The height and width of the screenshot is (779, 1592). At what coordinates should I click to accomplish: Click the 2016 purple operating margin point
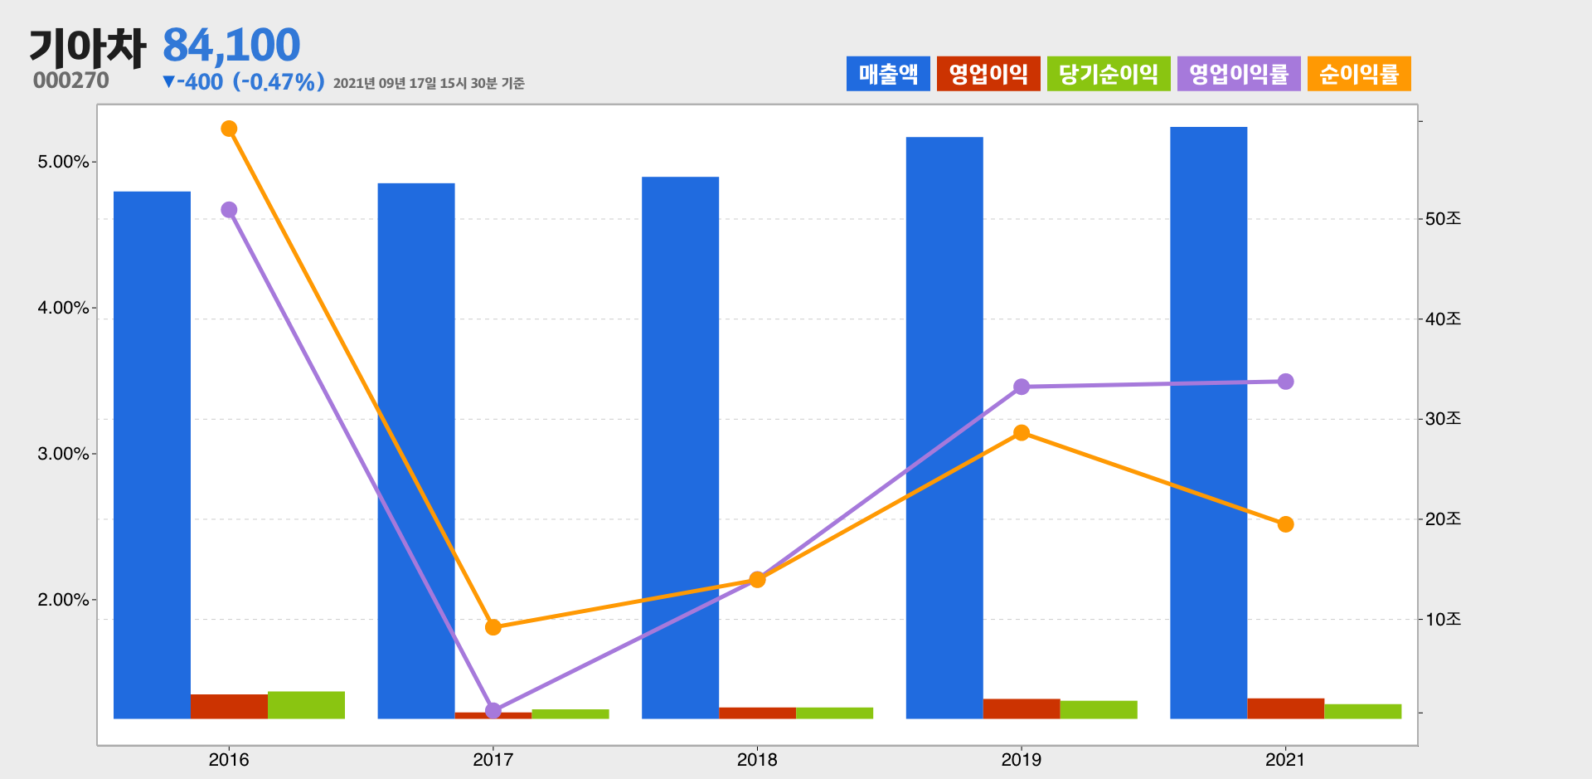[x=229, y=210]
